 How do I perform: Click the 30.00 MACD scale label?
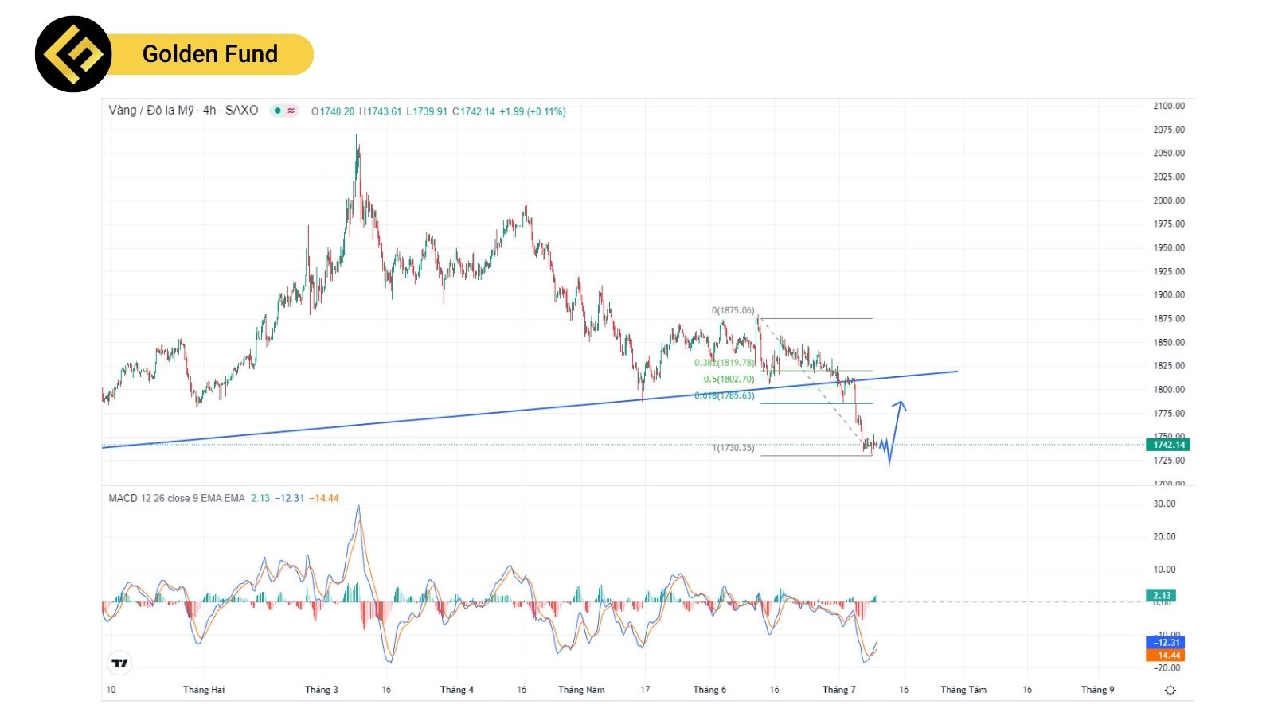coord(1164,504)
